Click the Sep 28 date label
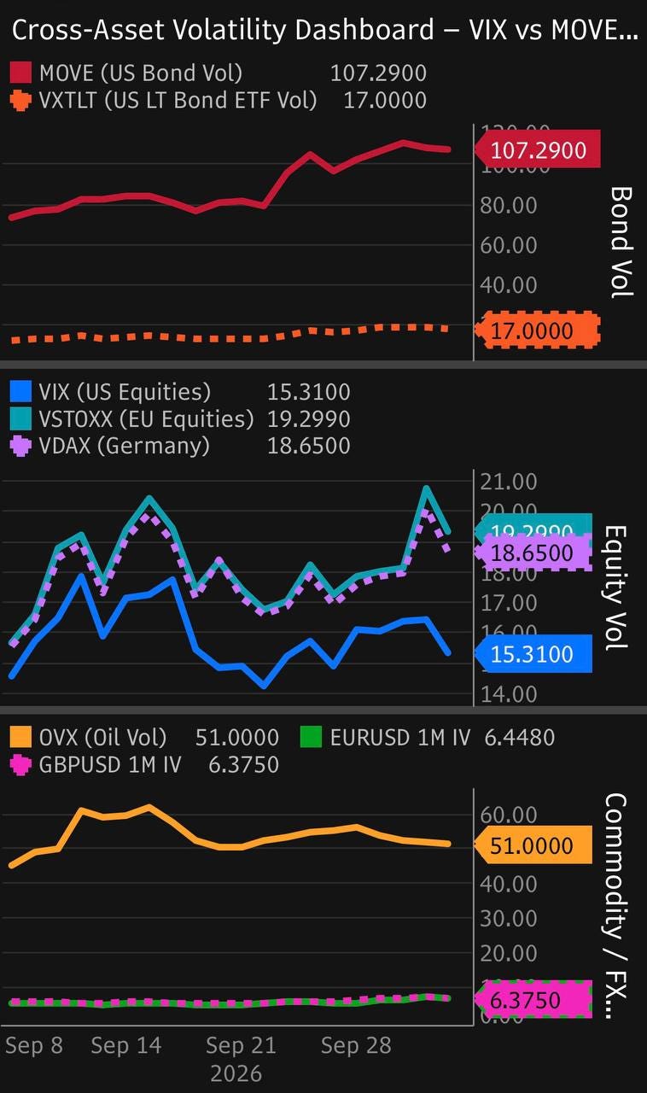This screenshot has height=1093, width=647. click(x=356, y=1046)
